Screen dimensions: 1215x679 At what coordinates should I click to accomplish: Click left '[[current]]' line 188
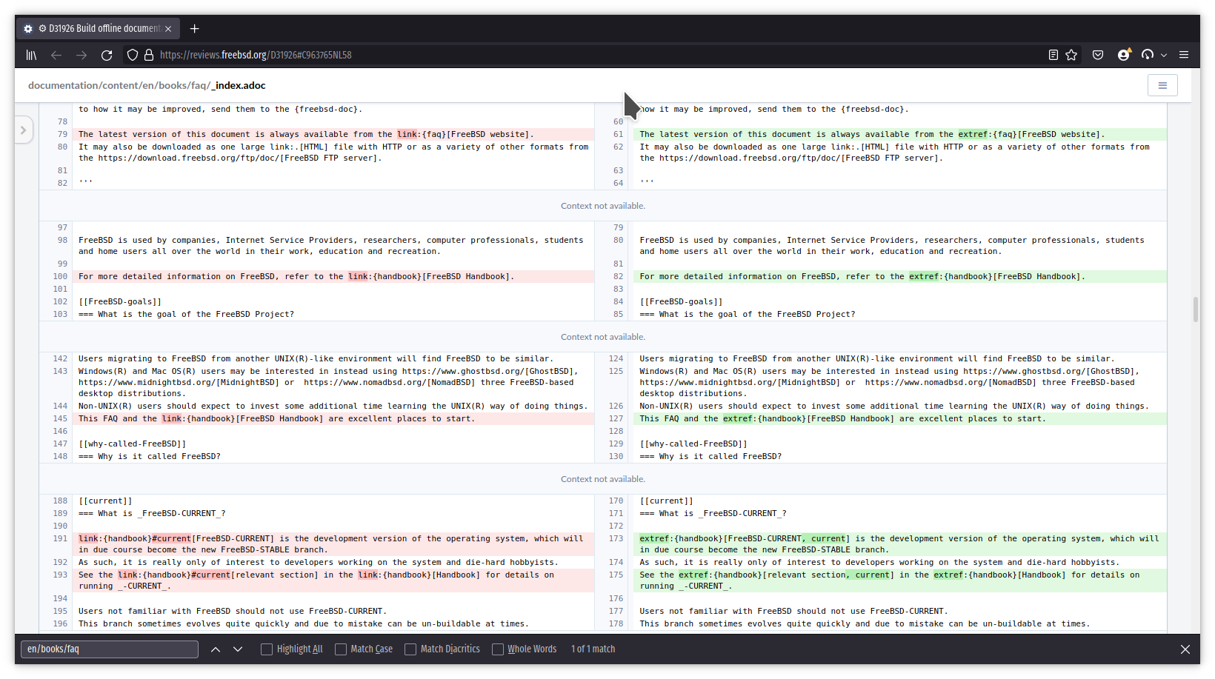click(x=105, y=501)
